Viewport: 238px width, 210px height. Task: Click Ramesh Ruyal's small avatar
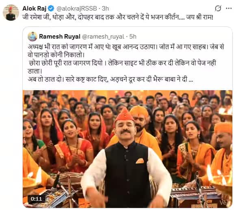[32, 37]
